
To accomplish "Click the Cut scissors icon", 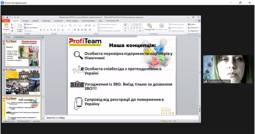I will tap(12, 24).
